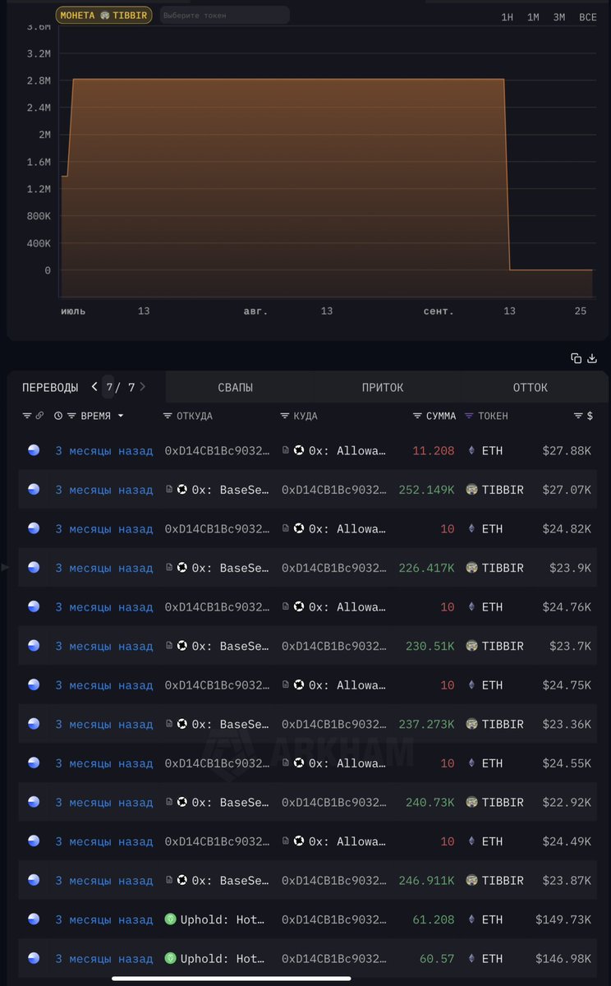Screen dimensions: 611x986
Task: Open the СУММА column filter
Action: 417,416
